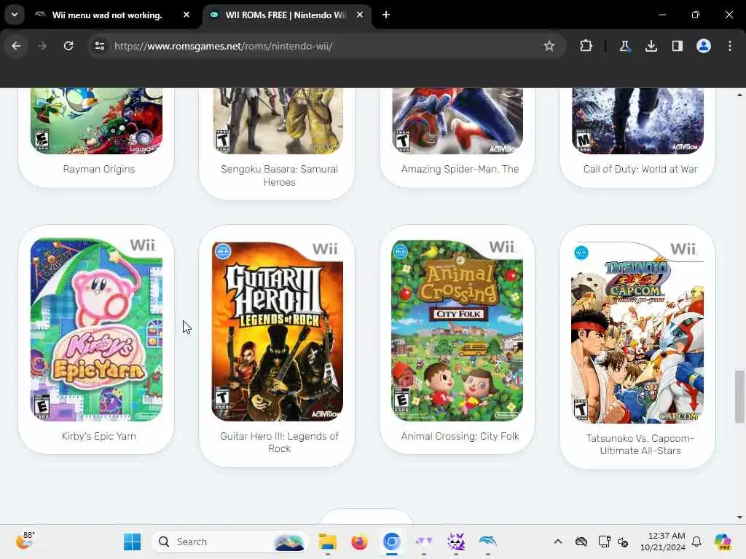Reload the current page

pyautogui.click(x=68, y=46)
